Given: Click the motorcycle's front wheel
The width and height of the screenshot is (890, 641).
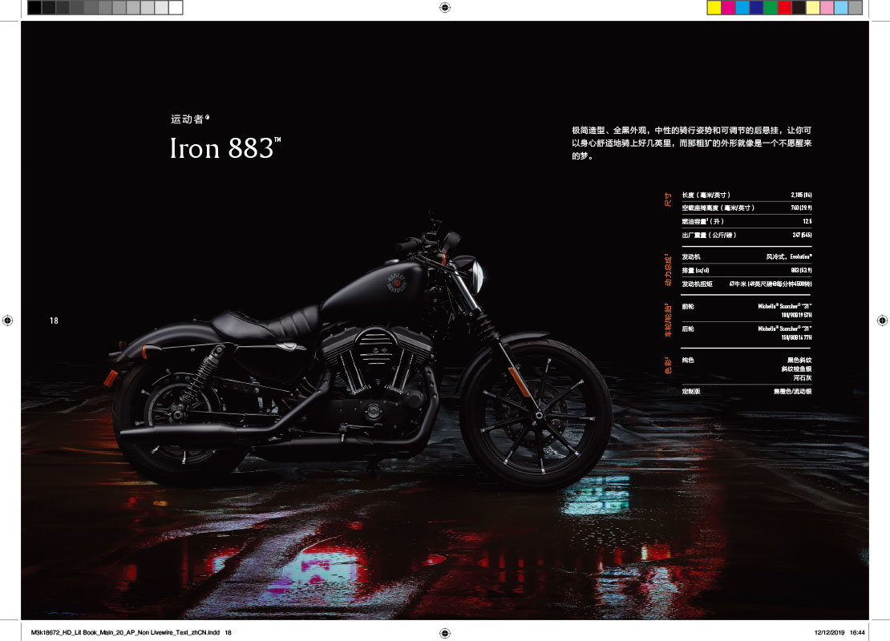Looking at the screenshot, I should [537, 414].
